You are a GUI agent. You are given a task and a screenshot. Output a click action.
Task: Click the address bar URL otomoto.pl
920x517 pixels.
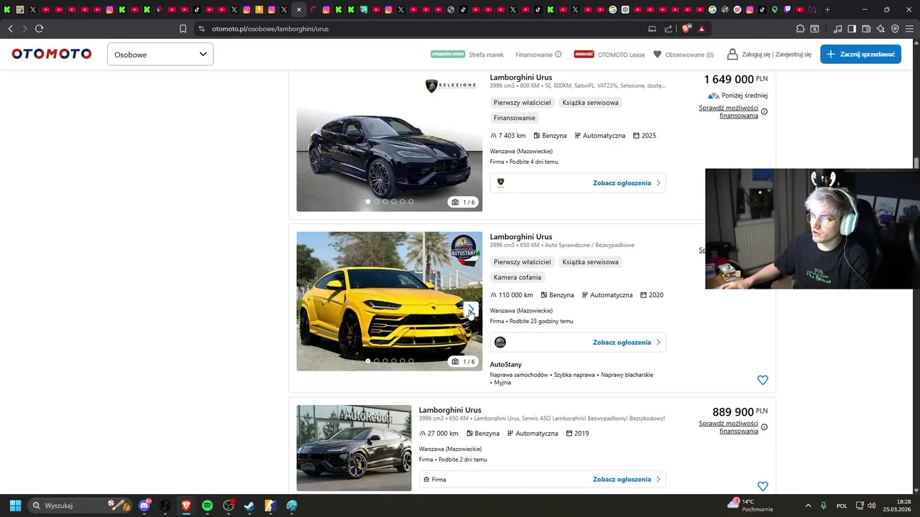click(x=270, y=29)
